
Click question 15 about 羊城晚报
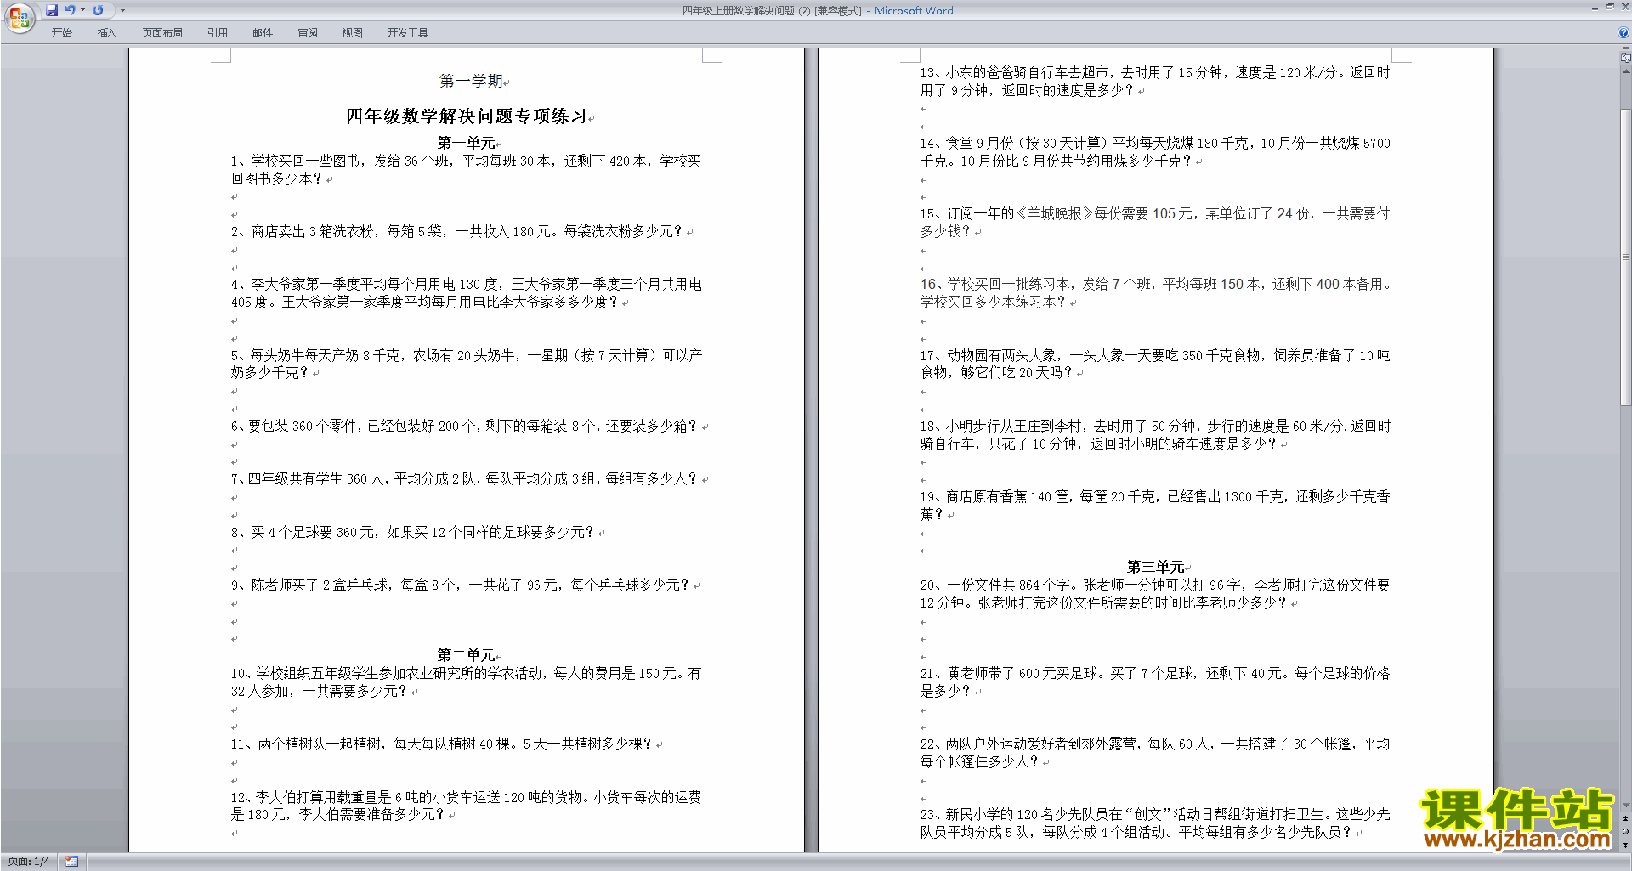point(1155,223)
